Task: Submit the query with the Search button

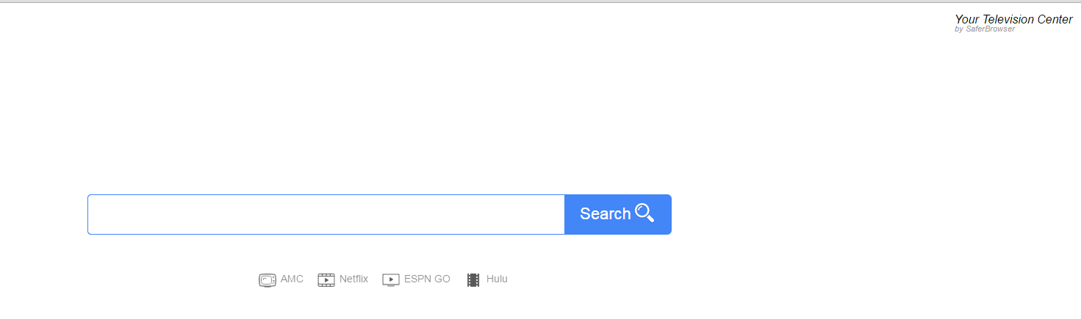Action: click(618, 214)
